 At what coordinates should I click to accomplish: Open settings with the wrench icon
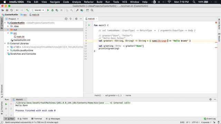point(77,10)
